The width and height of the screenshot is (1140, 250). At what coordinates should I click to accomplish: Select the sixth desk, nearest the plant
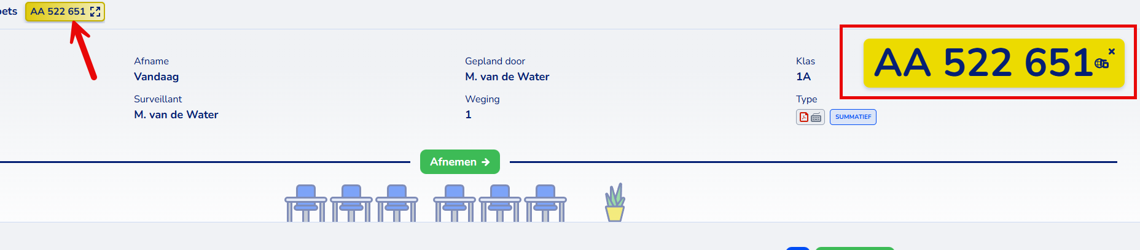point(545,203)
